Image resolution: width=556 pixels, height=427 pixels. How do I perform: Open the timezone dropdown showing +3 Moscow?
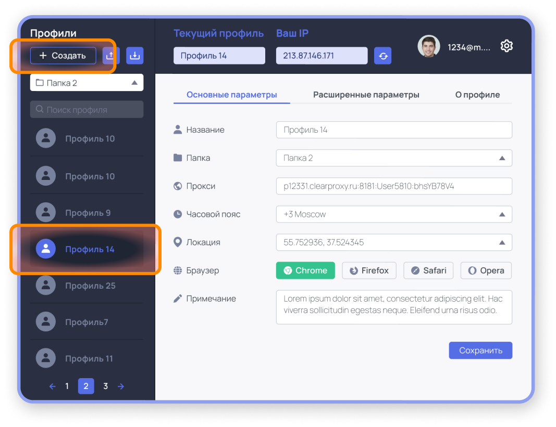pyautogui.click(x=501, y=214)
